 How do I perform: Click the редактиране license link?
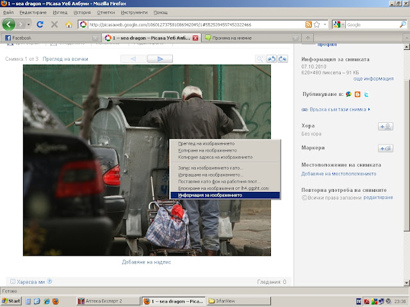pos(378,198)
